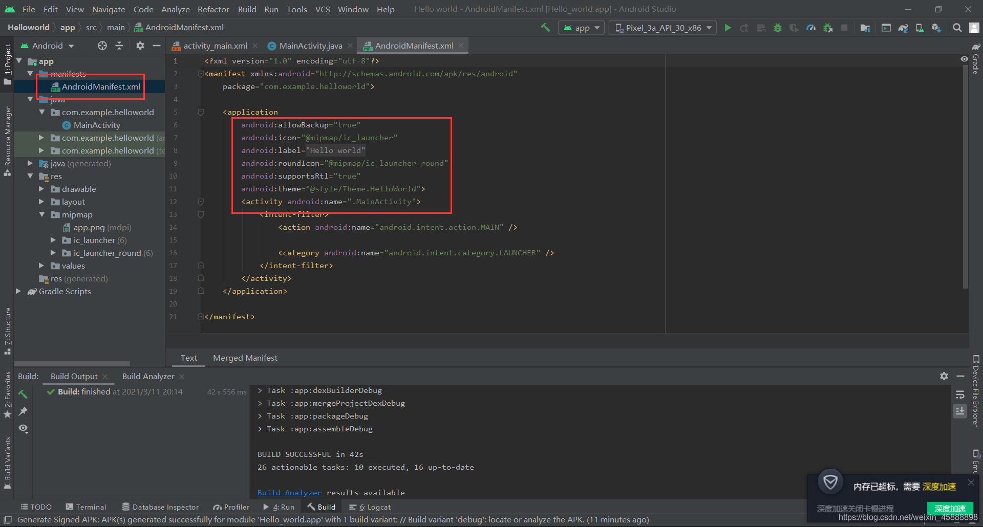
Task: Open the Terminal tool window button
Action: pos(86,507)
